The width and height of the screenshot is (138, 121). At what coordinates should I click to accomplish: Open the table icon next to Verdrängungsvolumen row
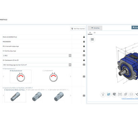point(84,65)
